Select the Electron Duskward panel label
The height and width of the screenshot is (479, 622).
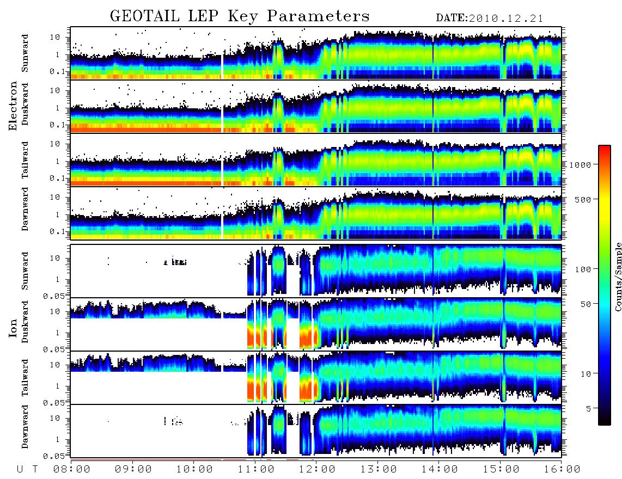(25, 104)
